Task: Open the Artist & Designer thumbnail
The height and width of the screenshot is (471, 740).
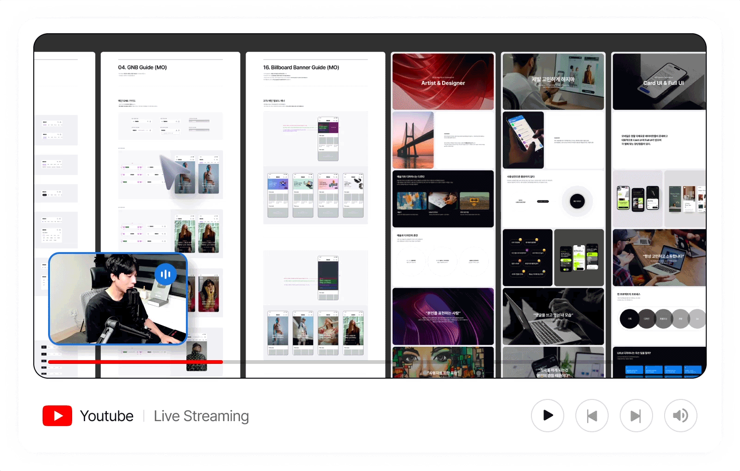Action: point(443,82)
